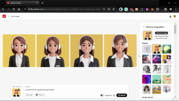
Task: Open the Firefly notifications flask icon
Action: (170, 16)
